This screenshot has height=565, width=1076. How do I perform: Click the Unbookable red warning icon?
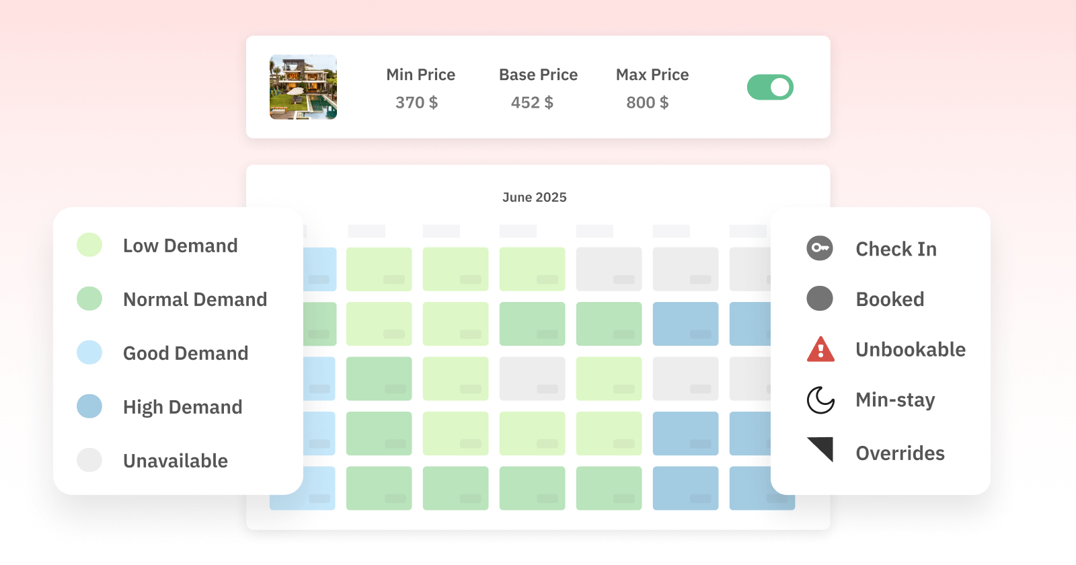click(820, 349)
